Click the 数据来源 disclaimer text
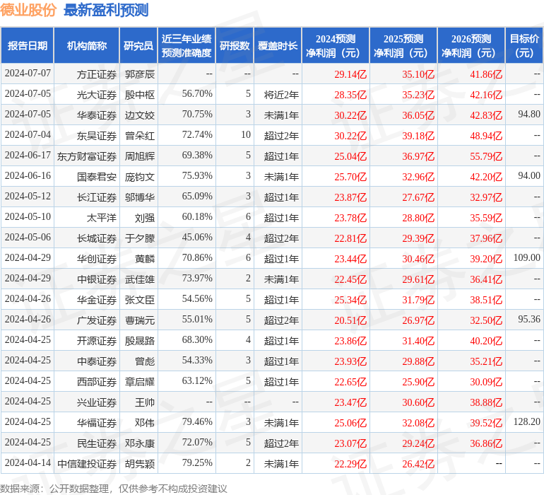 tap(114, 489)
